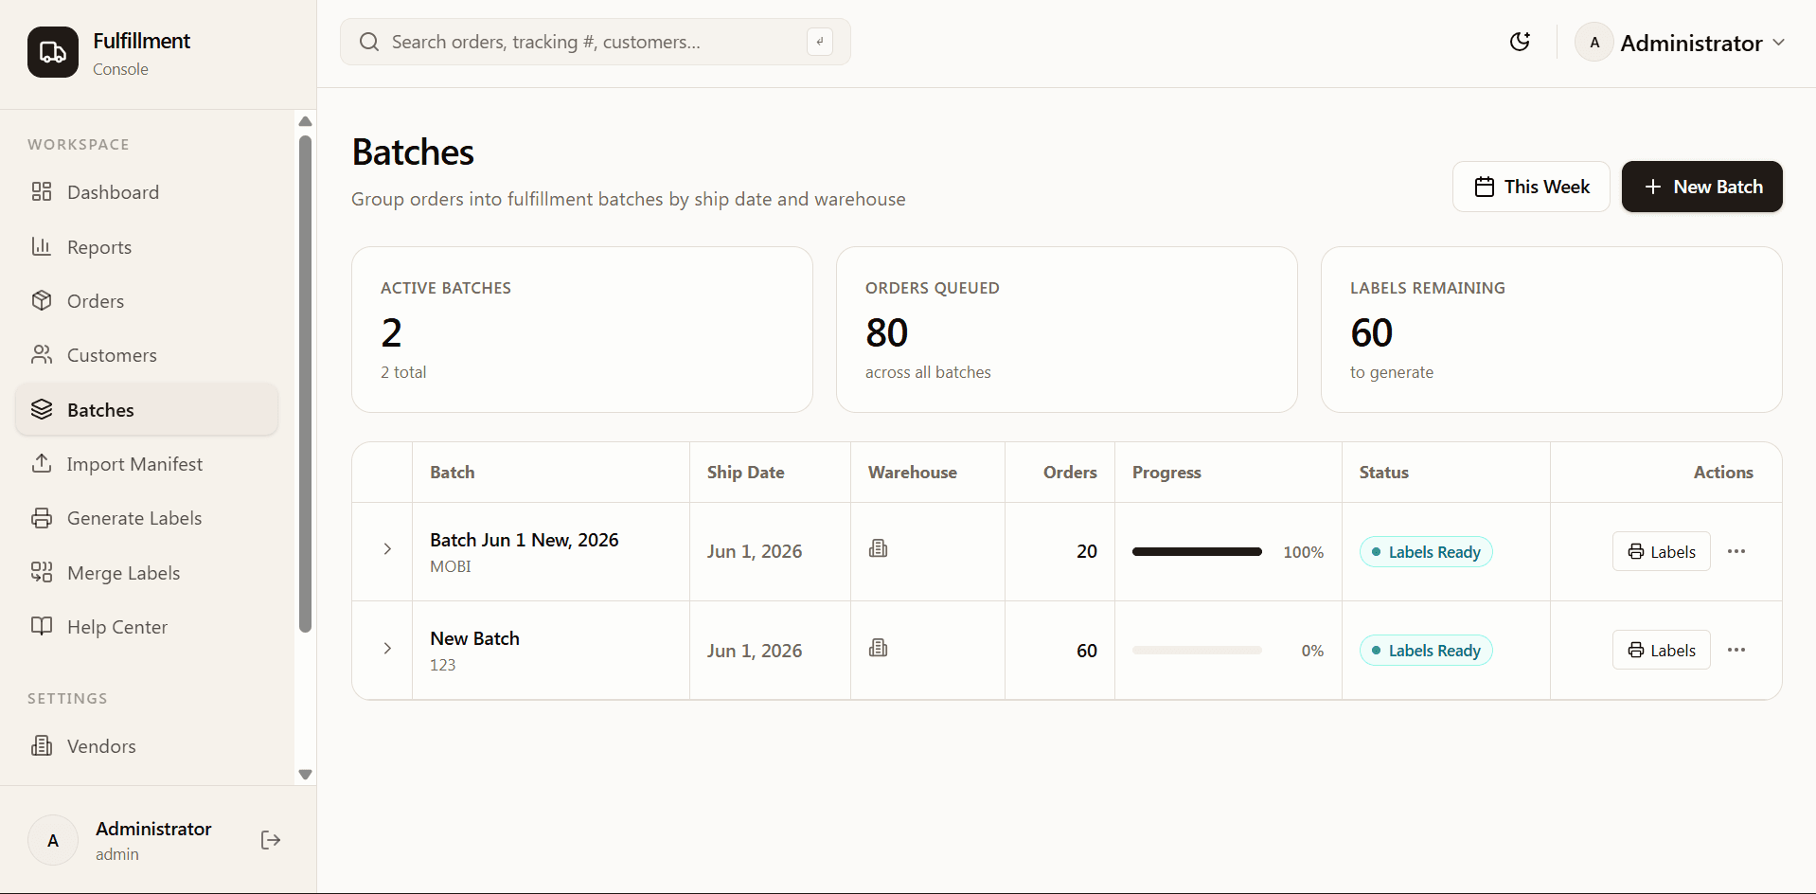
Task: Expand the Batch Jun 1 New, 2026 row
Action: 387,549
